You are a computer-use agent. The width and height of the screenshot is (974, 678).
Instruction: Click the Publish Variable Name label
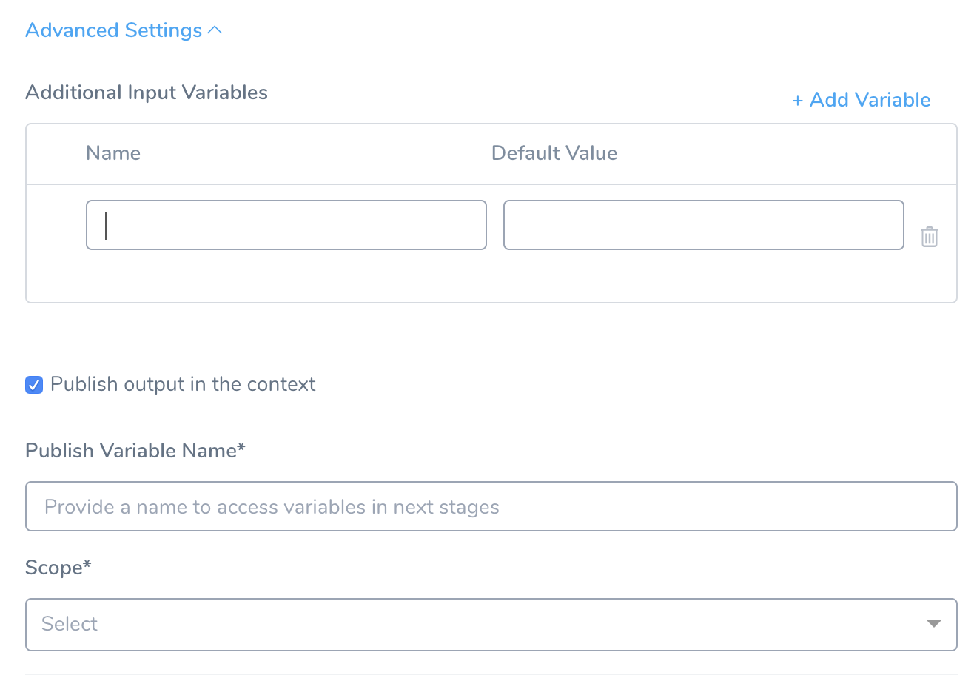click(x=135, y=451)
